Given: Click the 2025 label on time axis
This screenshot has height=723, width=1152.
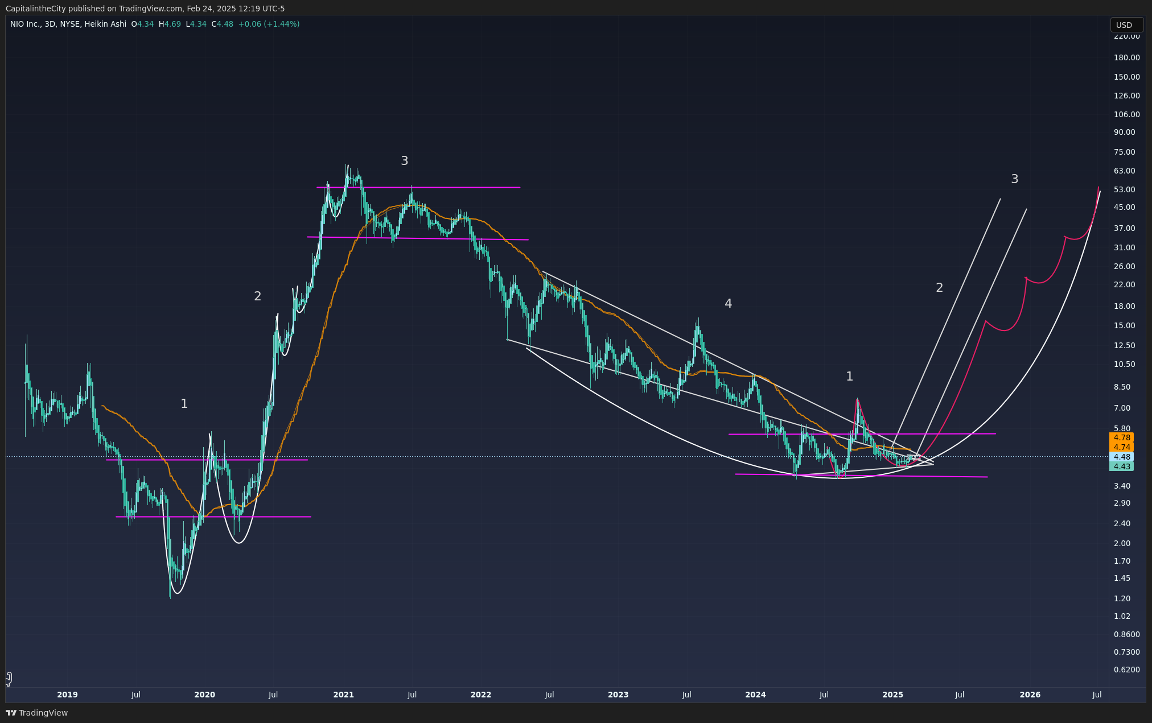Looking at the screenshot, I should [x=892, y=695].
